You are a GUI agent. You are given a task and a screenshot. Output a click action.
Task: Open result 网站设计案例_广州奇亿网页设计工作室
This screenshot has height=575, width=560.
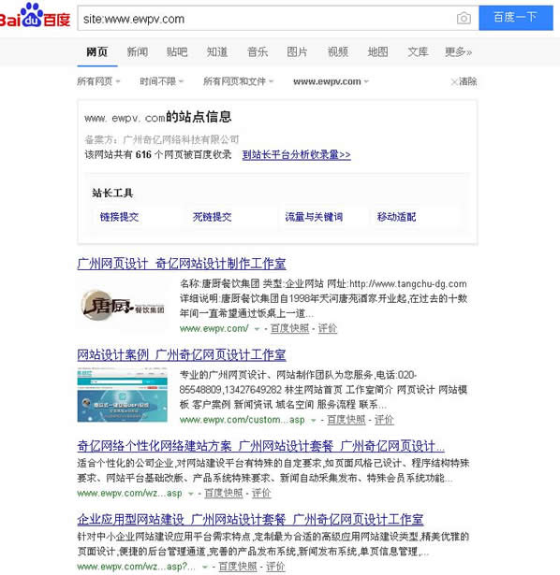pos(182,355)
